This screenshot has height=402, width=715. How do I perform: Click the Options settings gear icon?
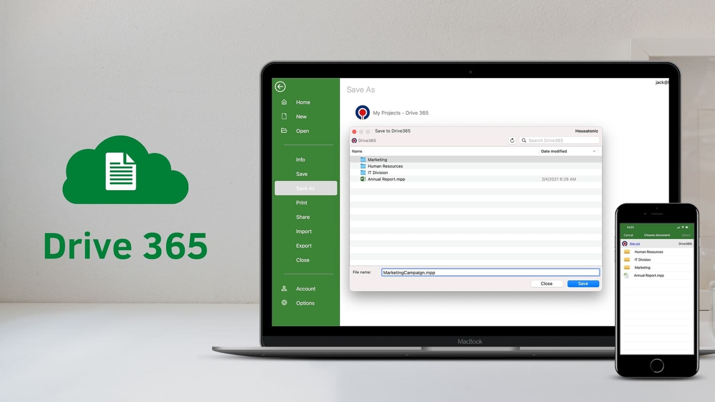click(x=285, y=303)
